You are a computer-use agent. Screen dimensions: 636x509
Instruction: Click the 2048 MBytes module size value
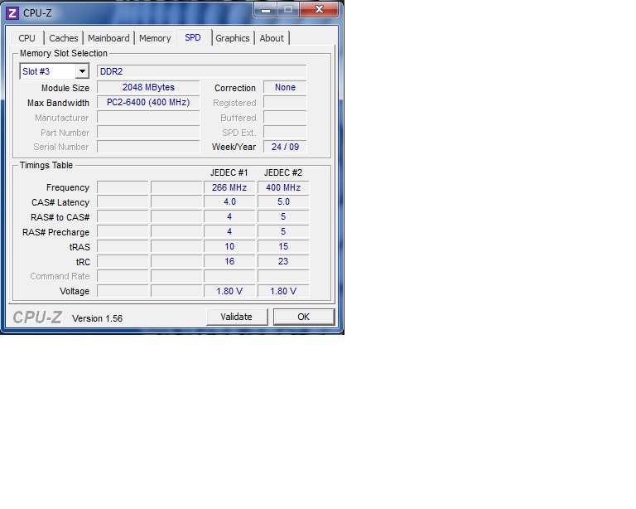[x=148, y=87]
